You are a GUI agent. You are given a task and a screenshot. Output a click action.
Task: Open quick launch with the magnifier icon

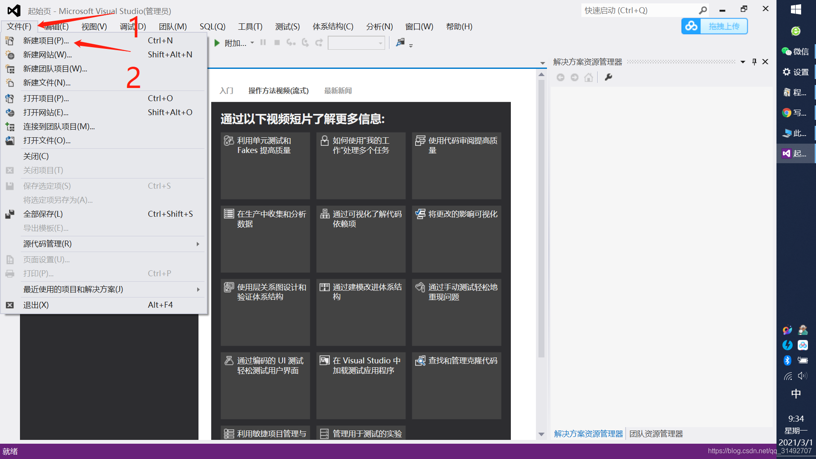703,10
